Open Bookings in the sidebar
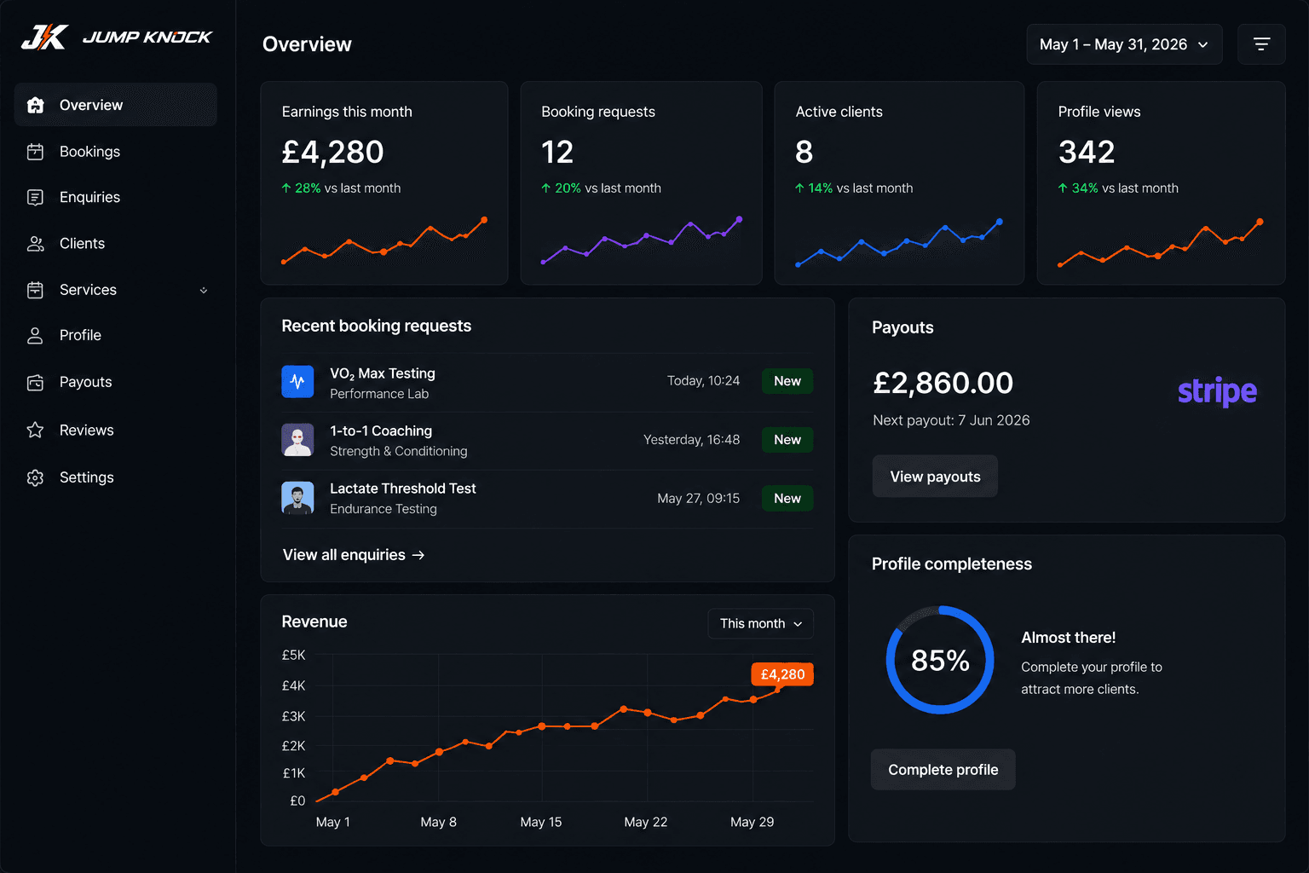The height and width of the screenshot is (873, 1309). click(116, 152)
